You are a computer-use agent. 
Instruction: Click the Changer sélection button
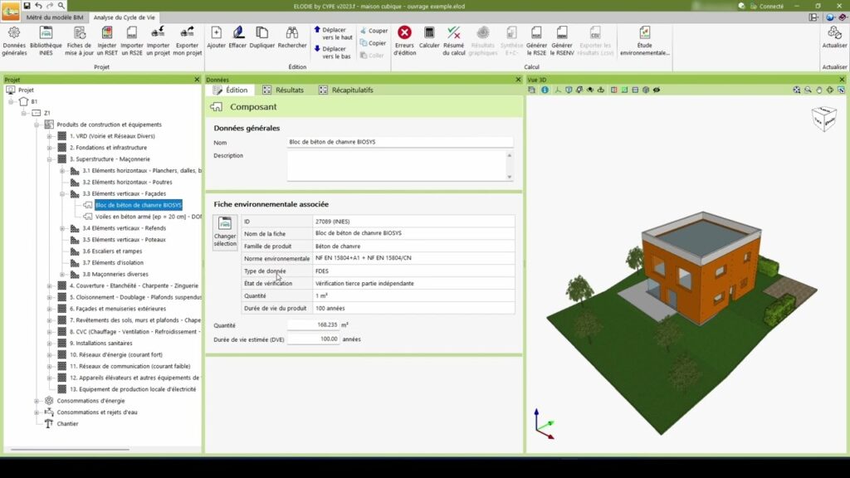pyautogui.click(x=224, y=232)
